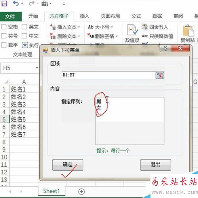198x198 pixels.
Task: Tick the 空格 checkbox
Action: coord(4,27)
